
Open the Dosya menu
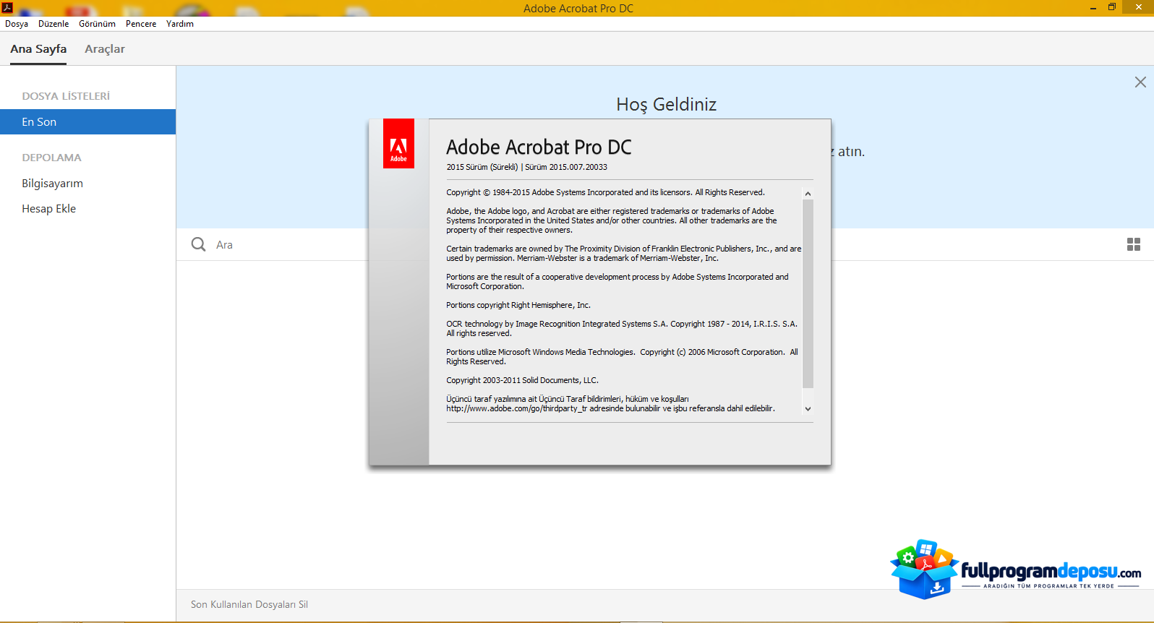point(17,24)
